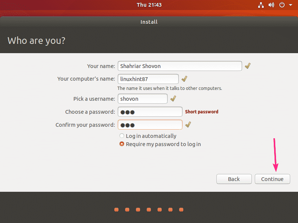Open the network status icon in top bar
The width and height of the screenshot is (298, 223).
click(261, 5)
